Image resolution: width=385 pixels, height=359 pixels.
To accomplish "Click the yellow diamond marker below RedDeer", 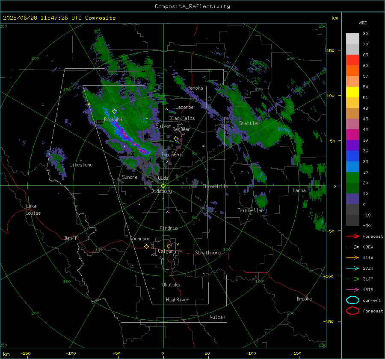I will point(176,139).
